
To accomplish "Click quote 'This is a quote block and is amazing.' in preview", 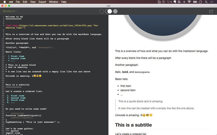I will pyautogui.click(x=141, y=101).
